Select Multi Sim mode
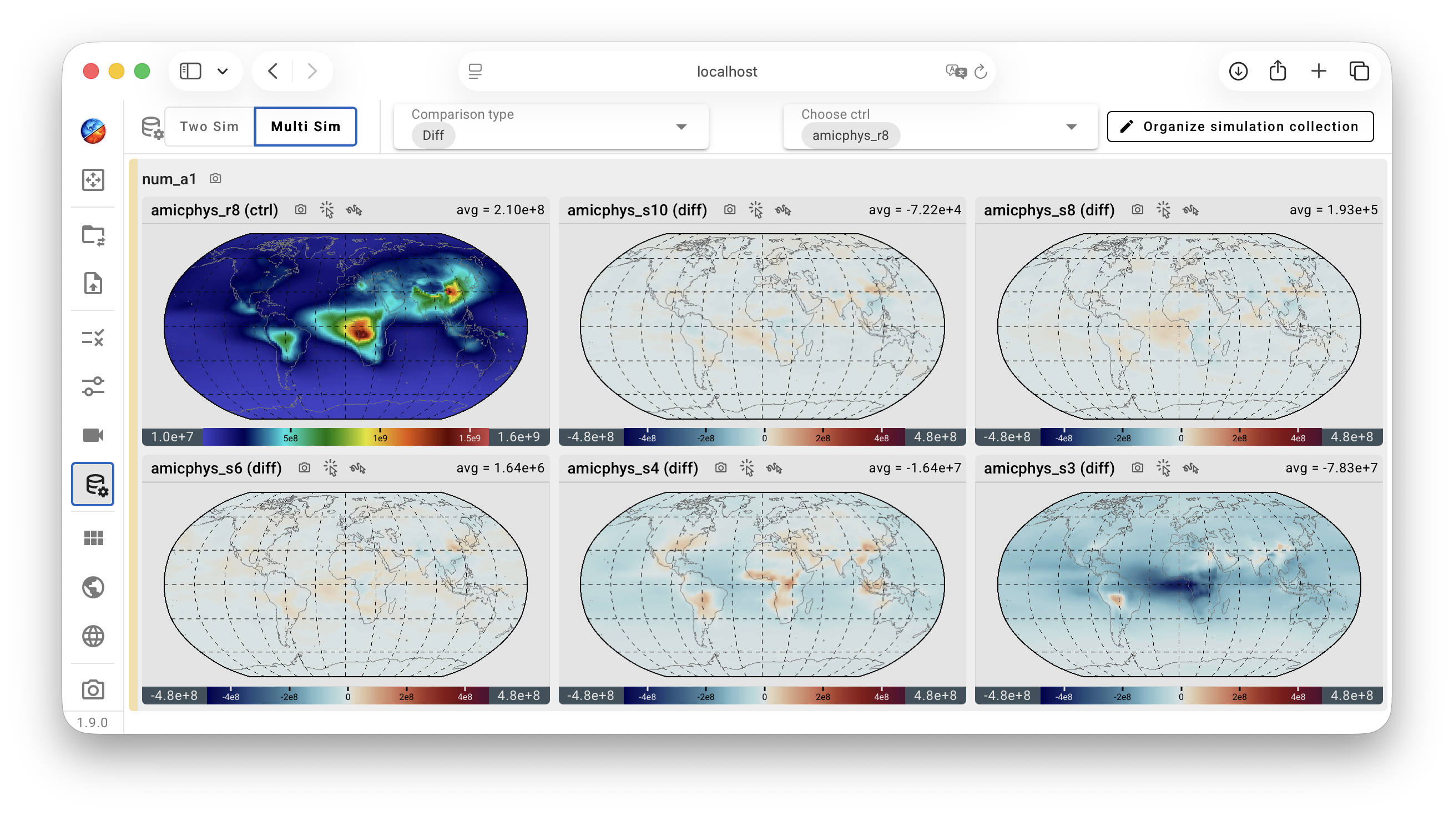The width and height of the screenshot is (1454, 816). pos(305,127)
